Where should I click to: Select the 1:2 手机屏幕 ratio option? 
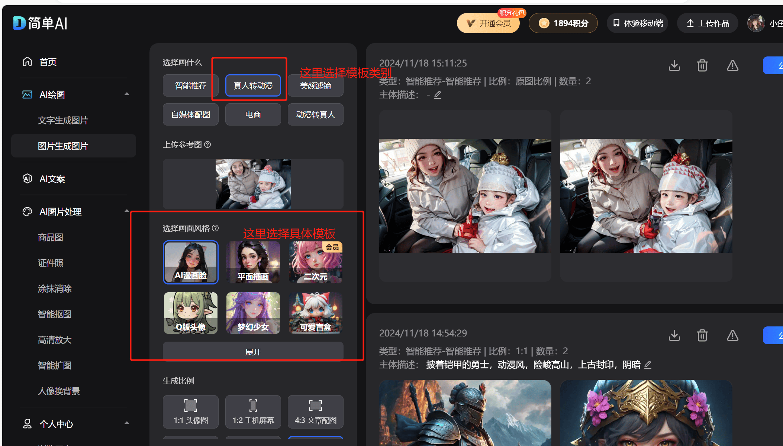point(253,411)
